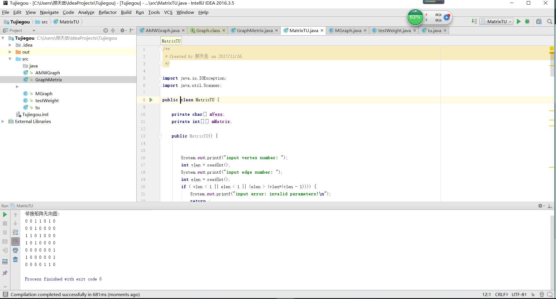Click the src breadcrumb in navigation bar

tap(45, 22)
